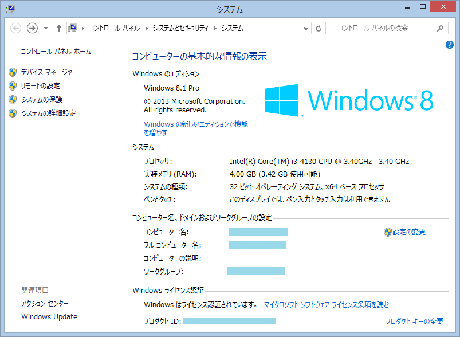The height and width of the screenshot is (337, 460).
Task: Click 設定の変更 link
Action: [409, 232]
